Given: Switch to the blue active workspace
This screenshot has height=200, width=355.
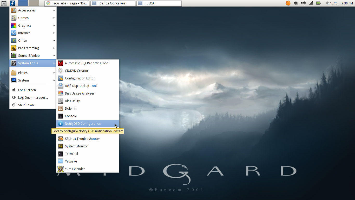Looking at the screenshot, I should [23, 3].
